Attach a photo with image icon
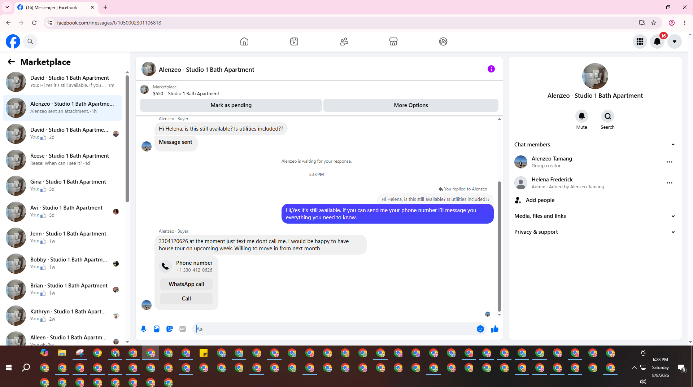693x387 pixels. [x=157, y=329]
